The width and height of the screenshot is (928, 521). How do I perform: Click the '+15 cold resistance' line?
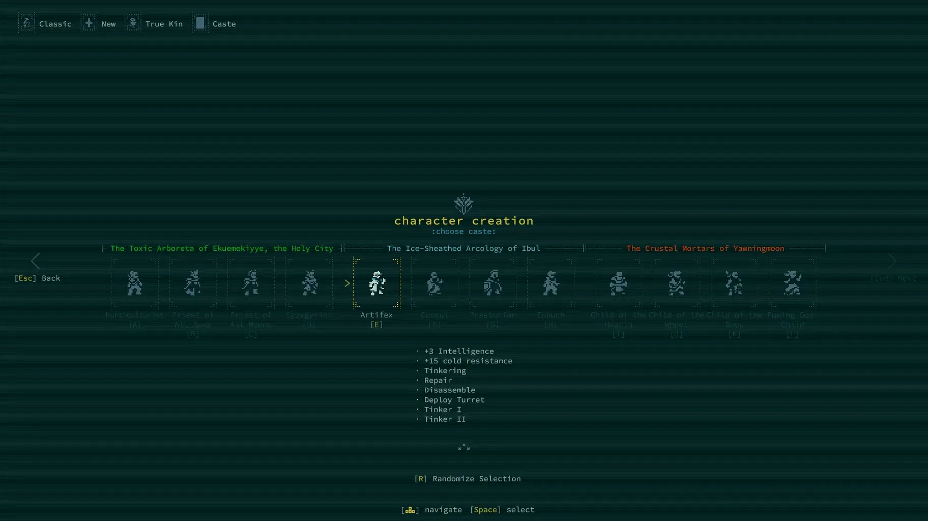click(468, 361)
